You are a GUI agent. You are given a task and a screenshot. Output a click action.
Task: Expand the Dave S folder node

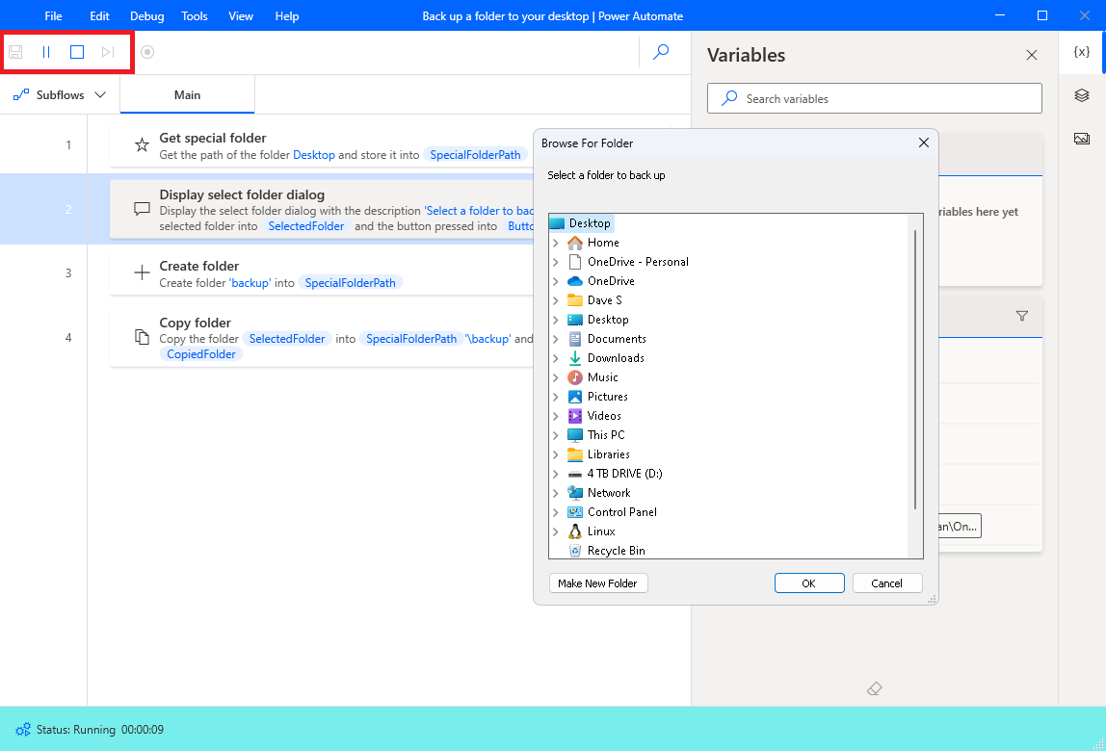(556, 300)
